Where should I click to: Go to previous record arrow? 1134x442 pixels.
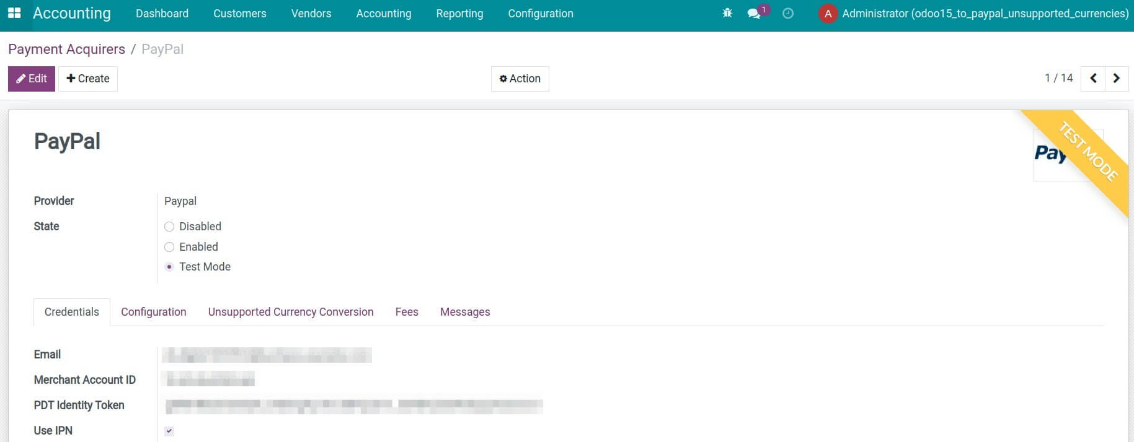pyautogui.click(x=1093, y=79)
